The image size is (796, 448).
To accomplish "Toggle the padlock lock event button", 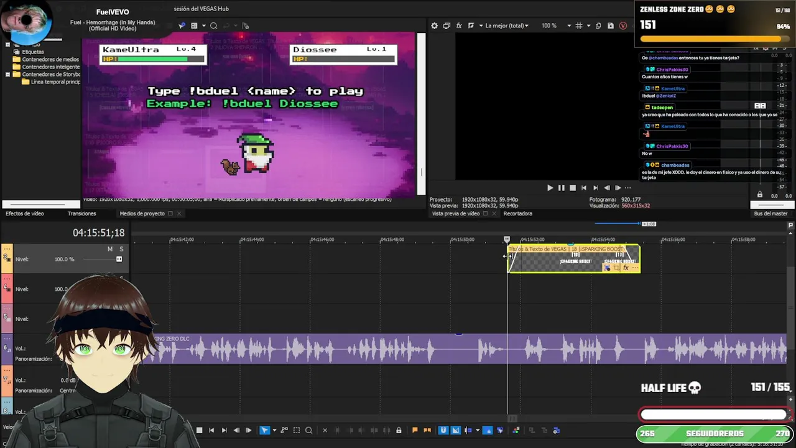I will (399, 430).
